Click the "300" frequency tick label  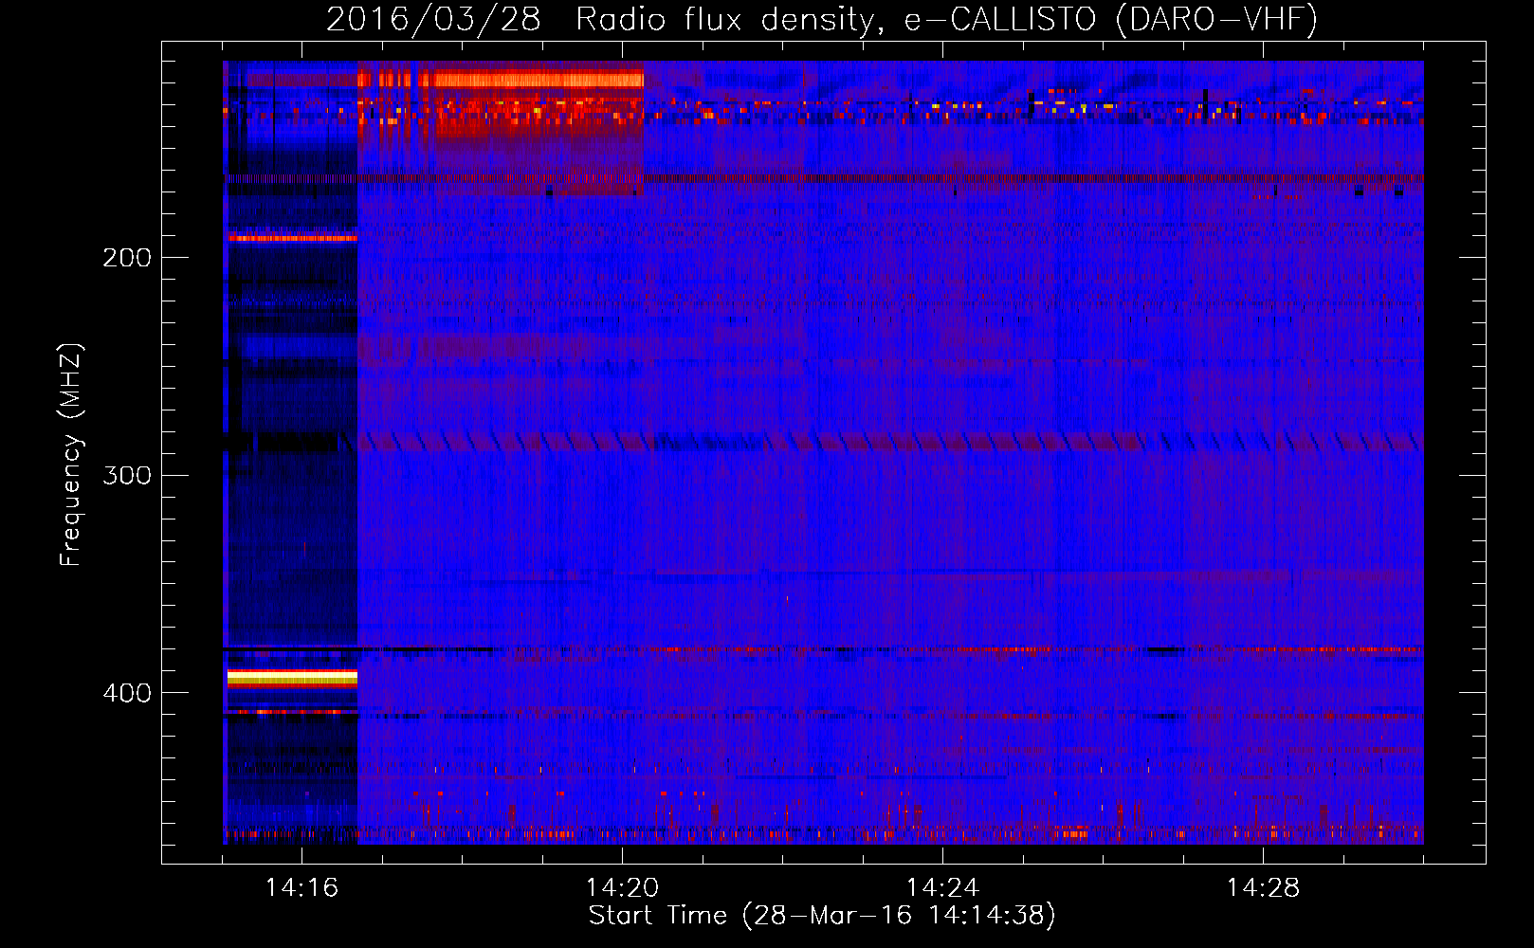click(127, 475)
